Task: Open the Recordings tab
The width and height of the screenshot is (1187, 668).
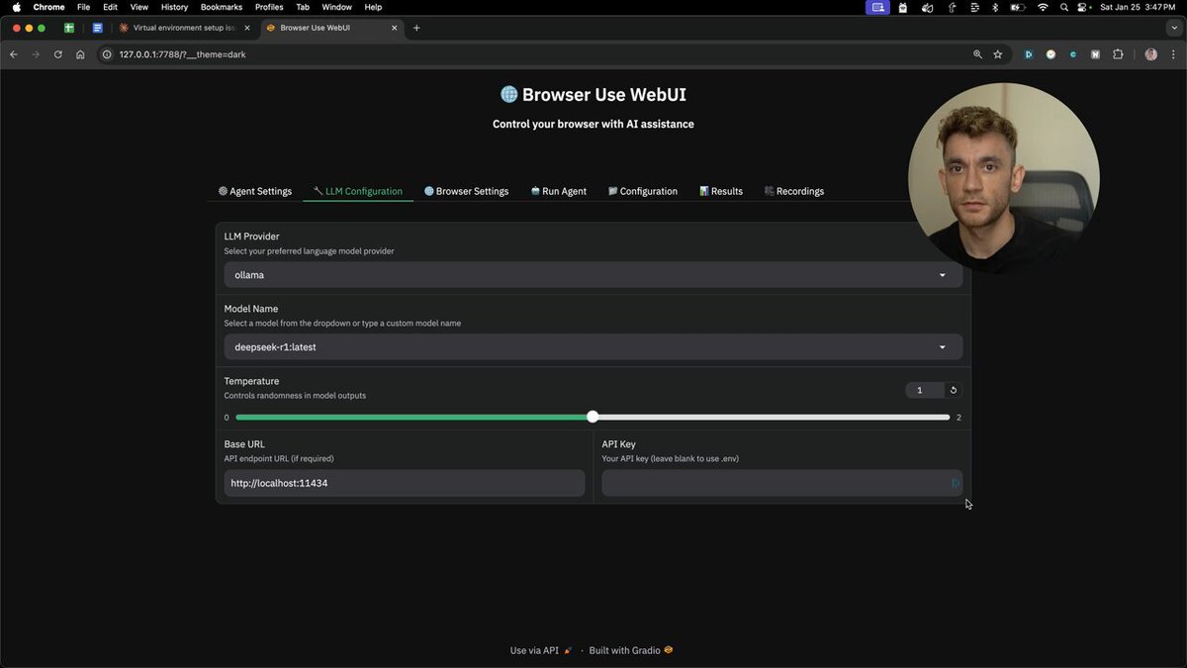Action: tap(794, 191)
